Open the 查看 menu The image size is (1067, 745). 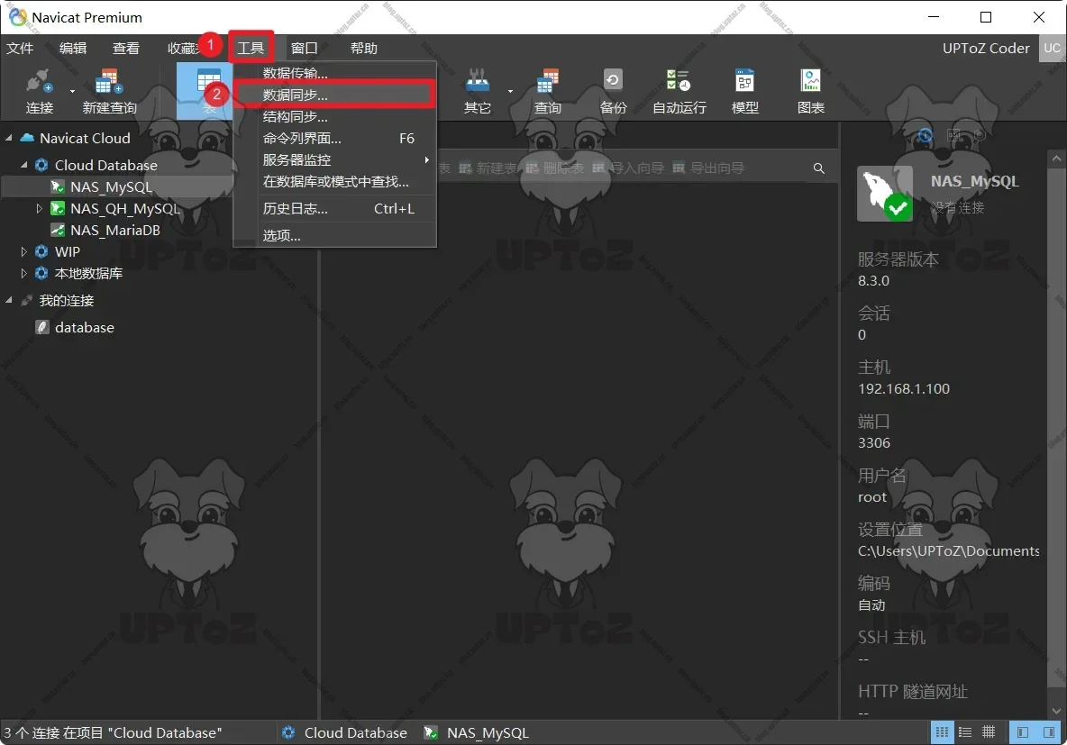126,49
